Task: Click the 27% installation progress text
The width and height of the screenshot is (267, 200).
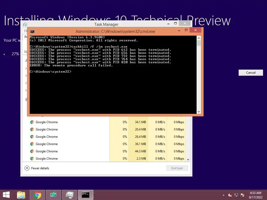Action: click(x=15, y=54)
